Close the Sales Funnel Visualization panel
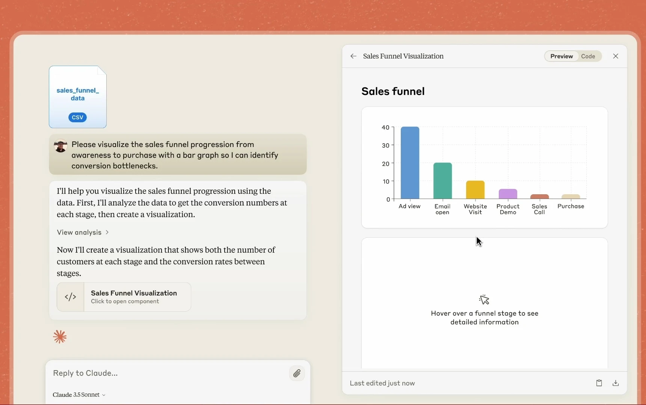646x405 pixels. point(616,56)
